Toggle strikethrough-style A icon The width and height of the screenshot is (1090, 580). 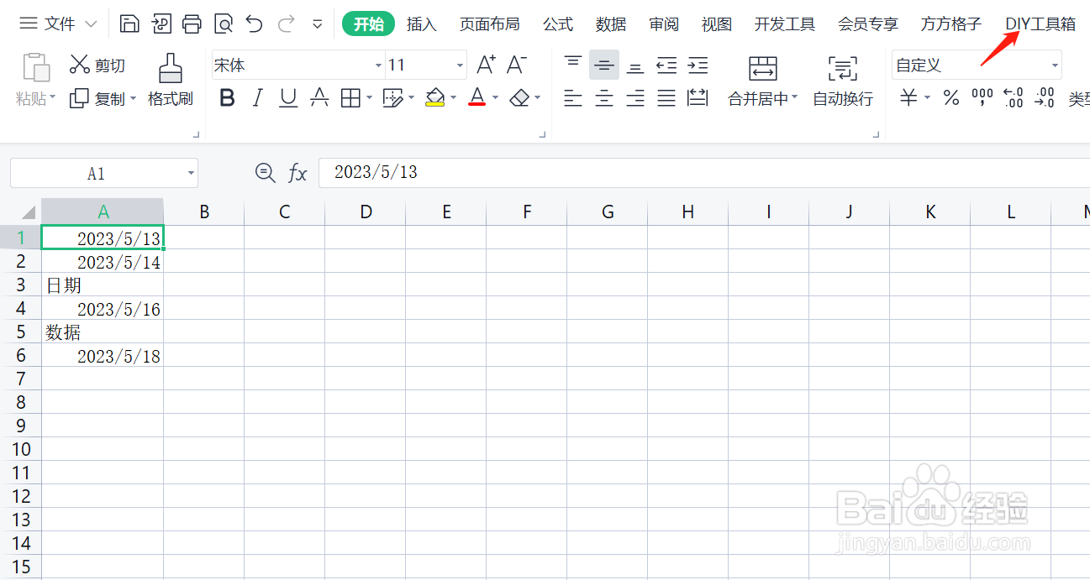[319, 98]
